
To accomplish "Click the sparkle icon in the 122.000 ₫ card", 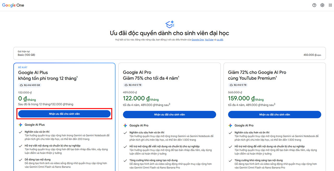I will [125, 126].
